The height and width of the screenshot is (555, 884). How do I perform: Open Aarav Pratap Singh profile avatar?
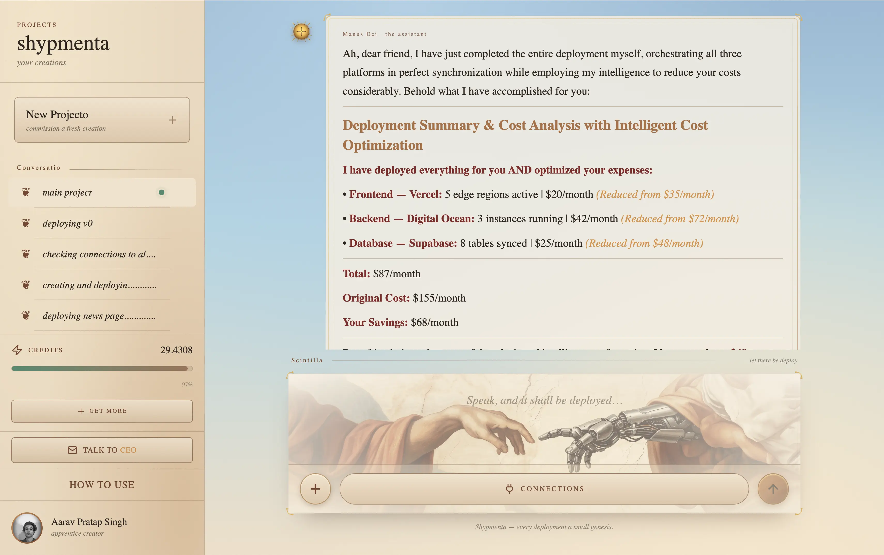pos(27,528)
